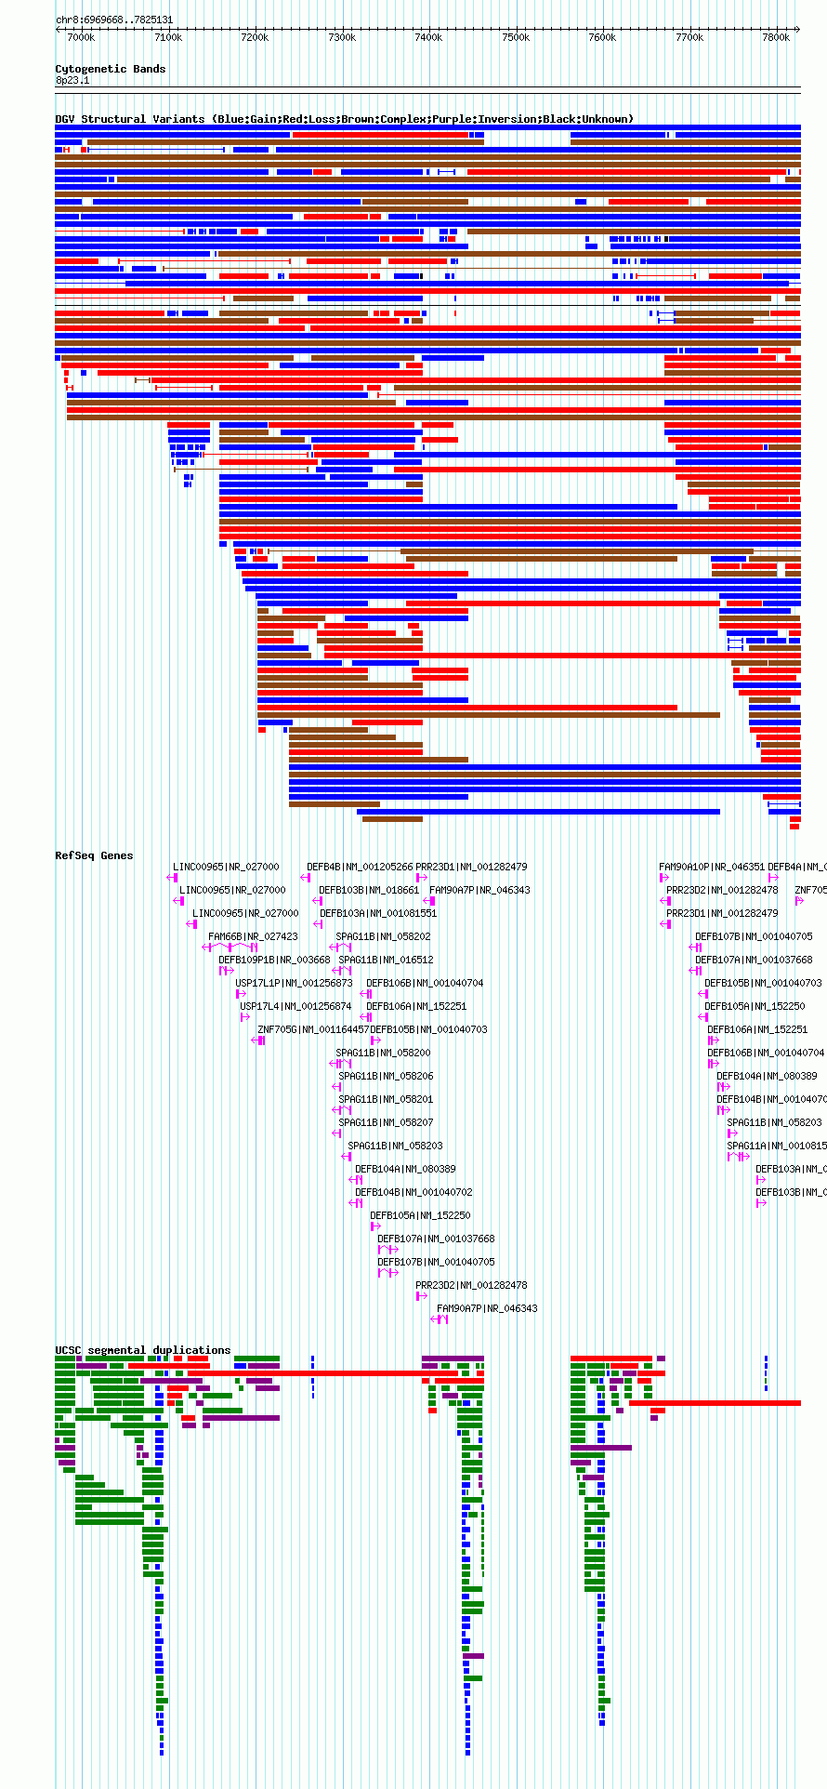The image size is (827, 1789).
Task: Click the 7100k ruler mark
Action: (x=168, y=37)
